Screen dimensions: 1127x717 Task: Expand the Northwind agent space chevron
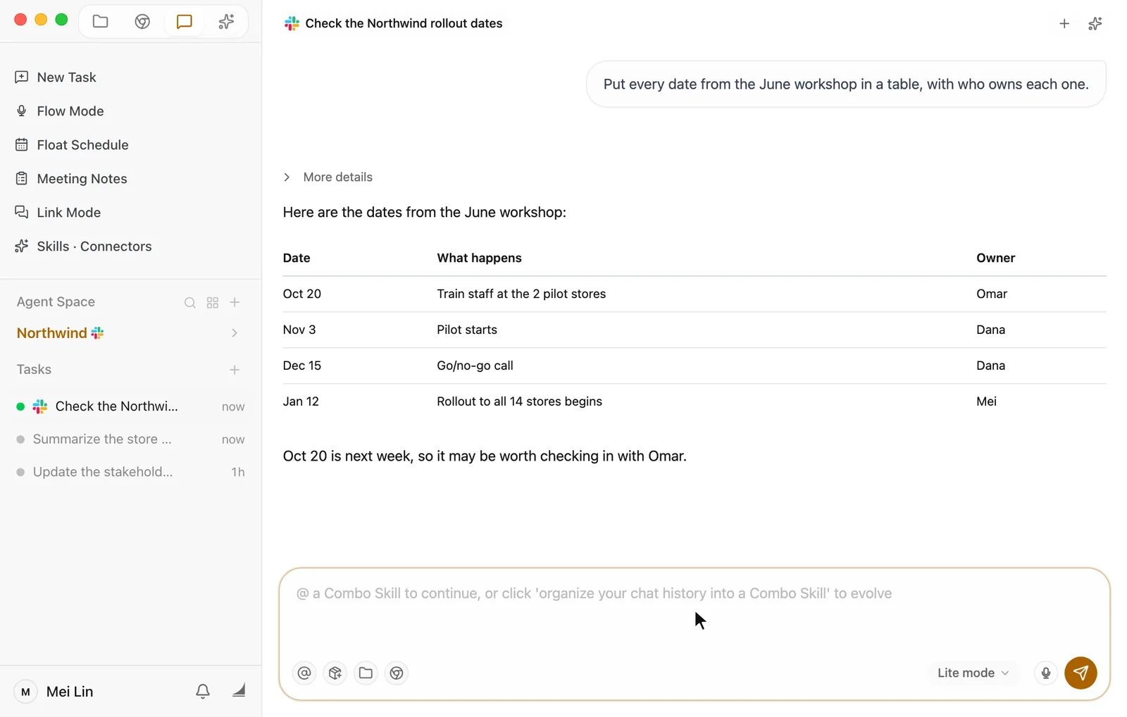point(235,333)
